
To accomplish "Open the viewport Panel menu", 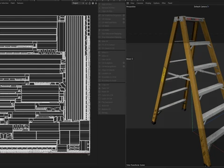I will (170, 3).
